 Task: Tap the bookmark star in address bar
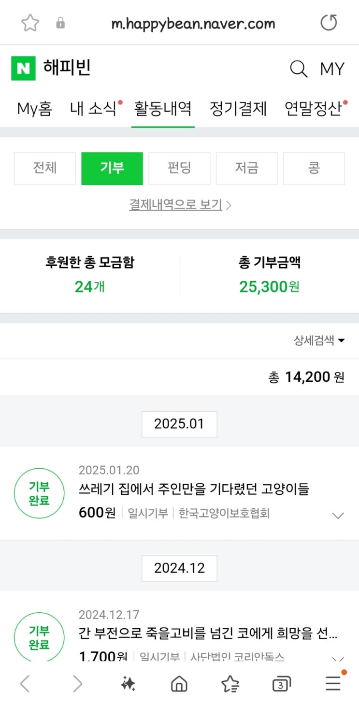(30, 23)
